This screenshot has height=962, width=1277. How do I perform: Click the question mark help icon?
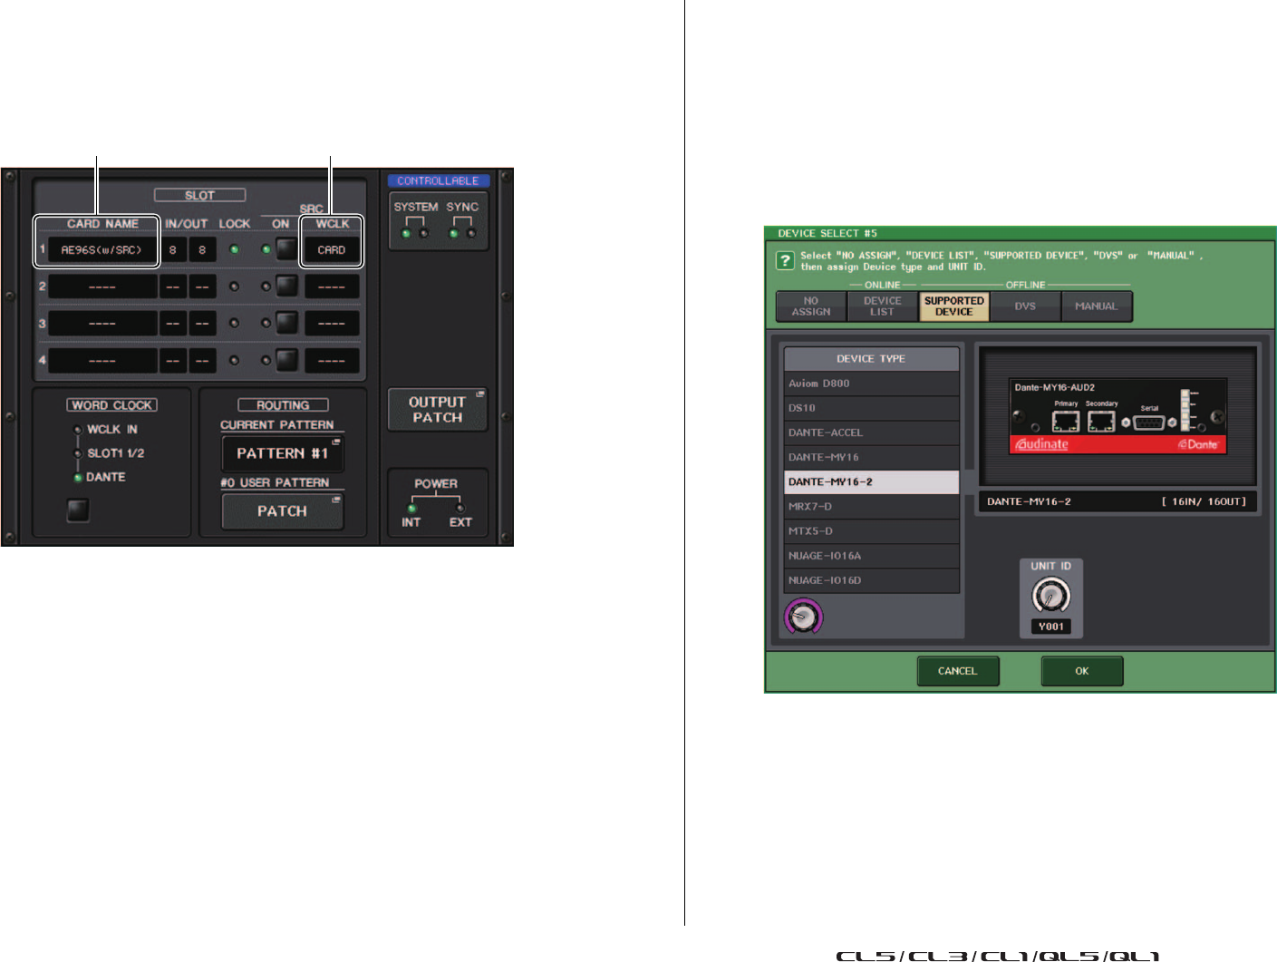(785, 261)
